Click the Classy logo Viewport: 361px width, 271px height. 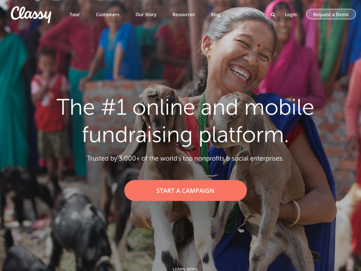tap(31, 14)
